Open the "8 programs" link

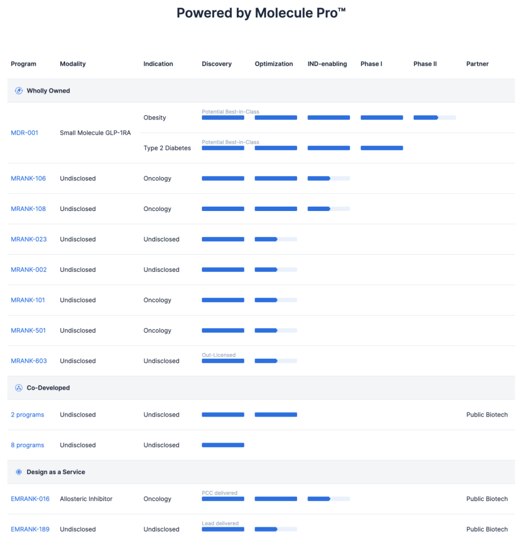pos(27,445)
